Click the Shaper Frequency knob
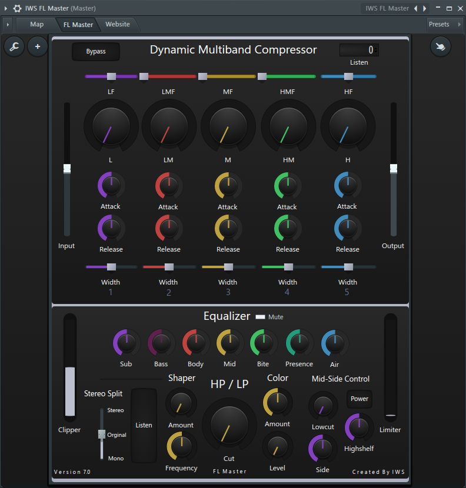Image resolution: width=466 pixels, height=488 pixels. pyautogui.click(x=182, y=446)
